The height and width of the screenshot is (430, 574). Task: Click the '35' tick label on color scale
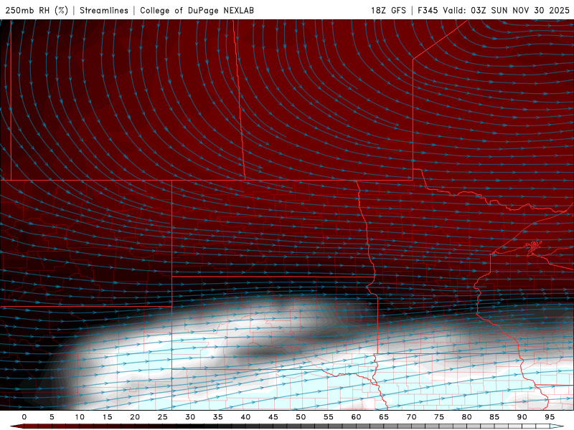click(218, 417)
